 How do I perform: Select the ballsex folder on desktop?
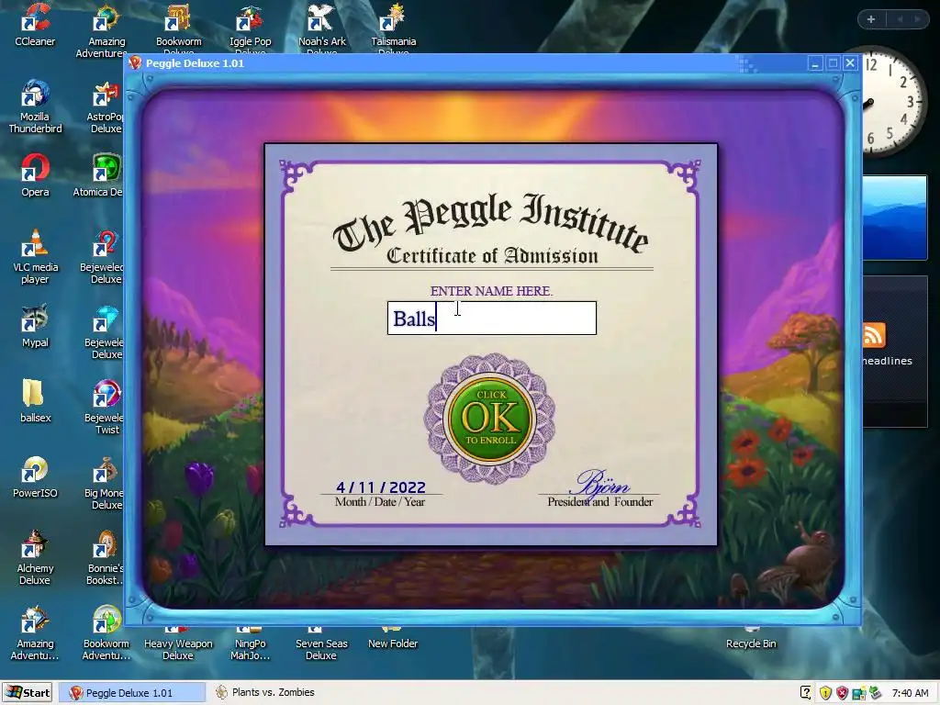click(x=35, y=402)
